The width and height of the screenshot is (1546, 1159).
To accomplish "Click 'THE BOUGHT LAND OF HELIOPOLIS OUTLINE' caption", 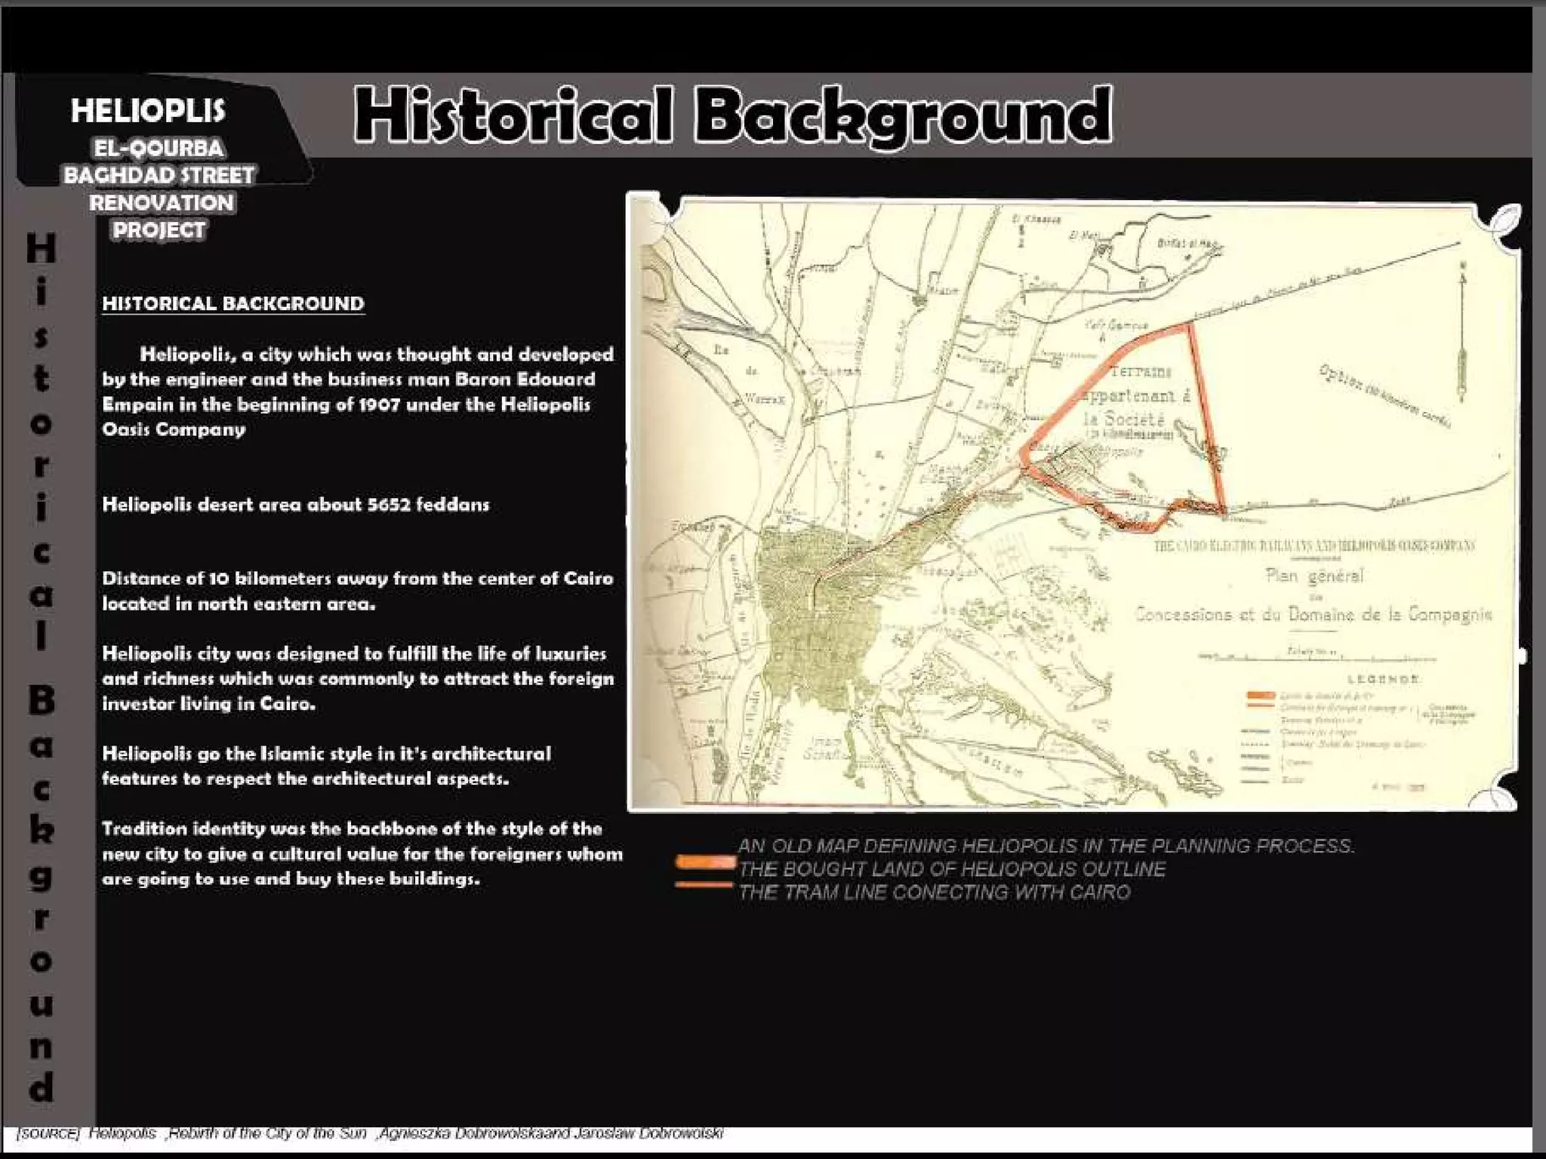I will pos(951,868).
